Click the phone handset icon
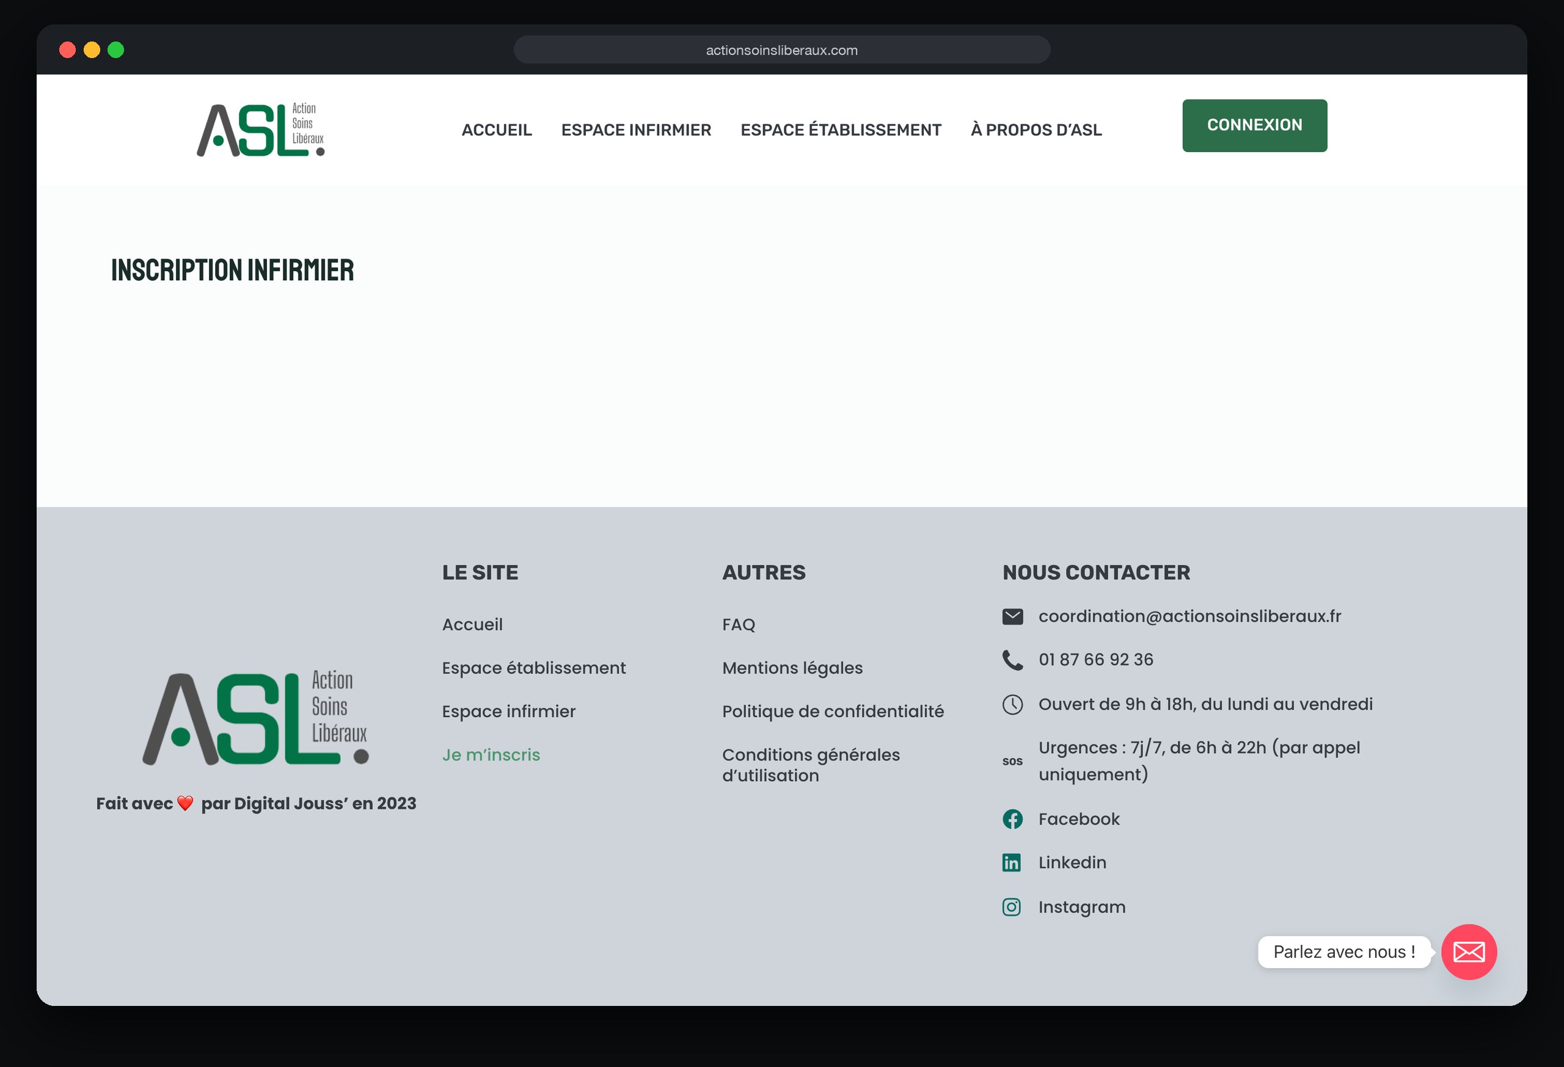This screenshot has height=1067, width=1564. tap(1012, 660)
